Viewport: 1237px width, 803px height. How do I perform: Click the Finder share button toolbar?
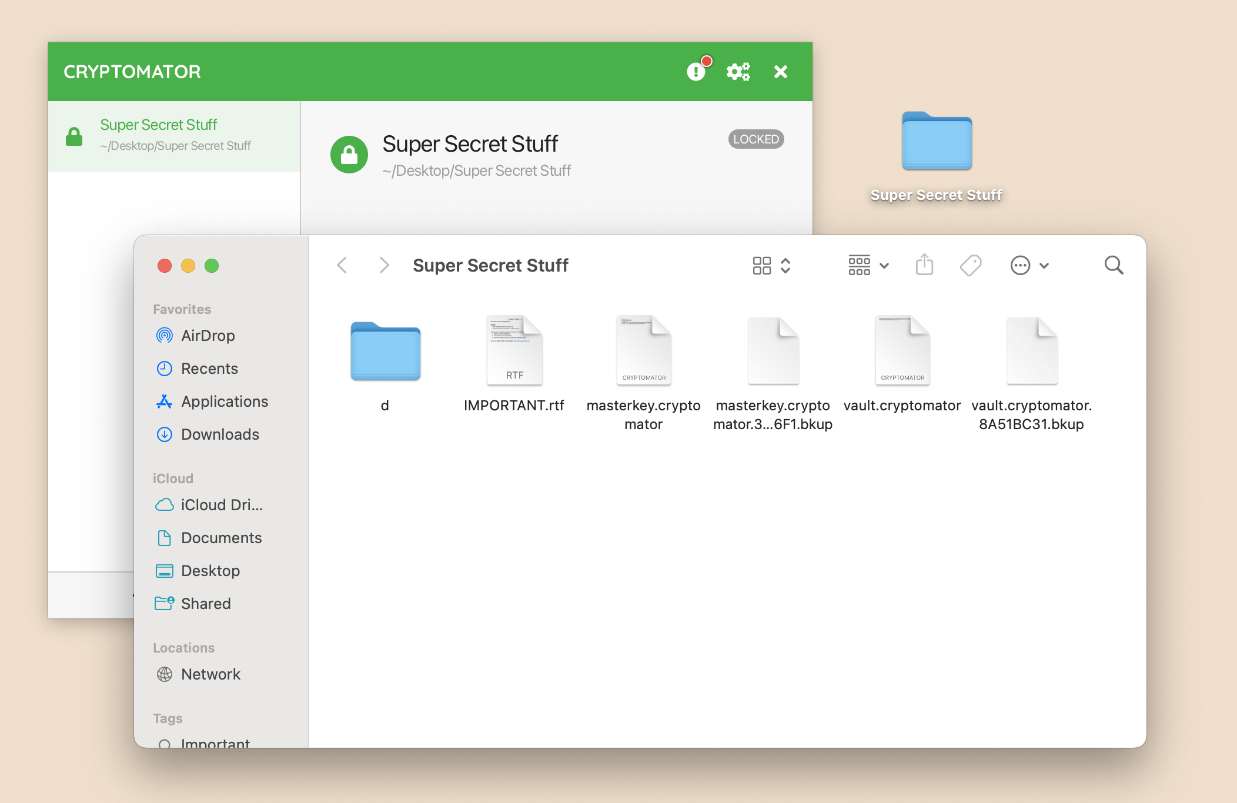point(924,264)
